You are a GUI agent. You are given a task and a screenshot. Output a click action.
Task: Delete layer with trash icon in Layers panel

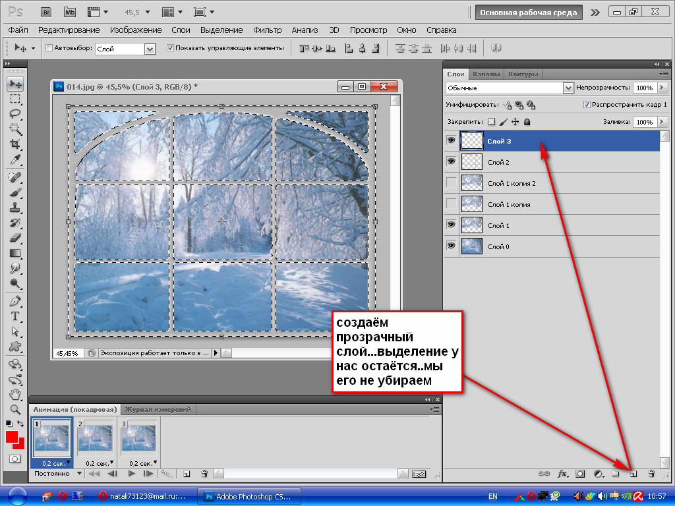tap(651, 474)
